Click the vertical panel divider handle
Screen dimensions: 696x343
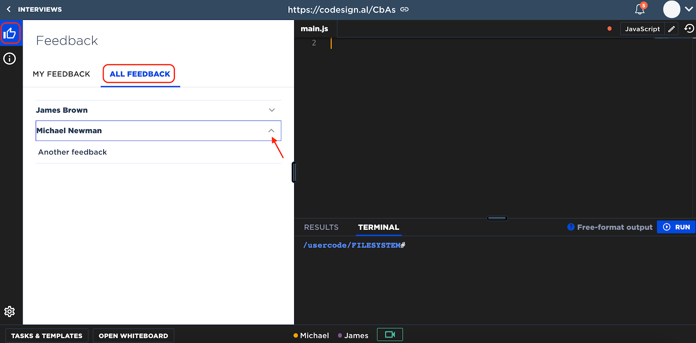click(x=294, y=172)
